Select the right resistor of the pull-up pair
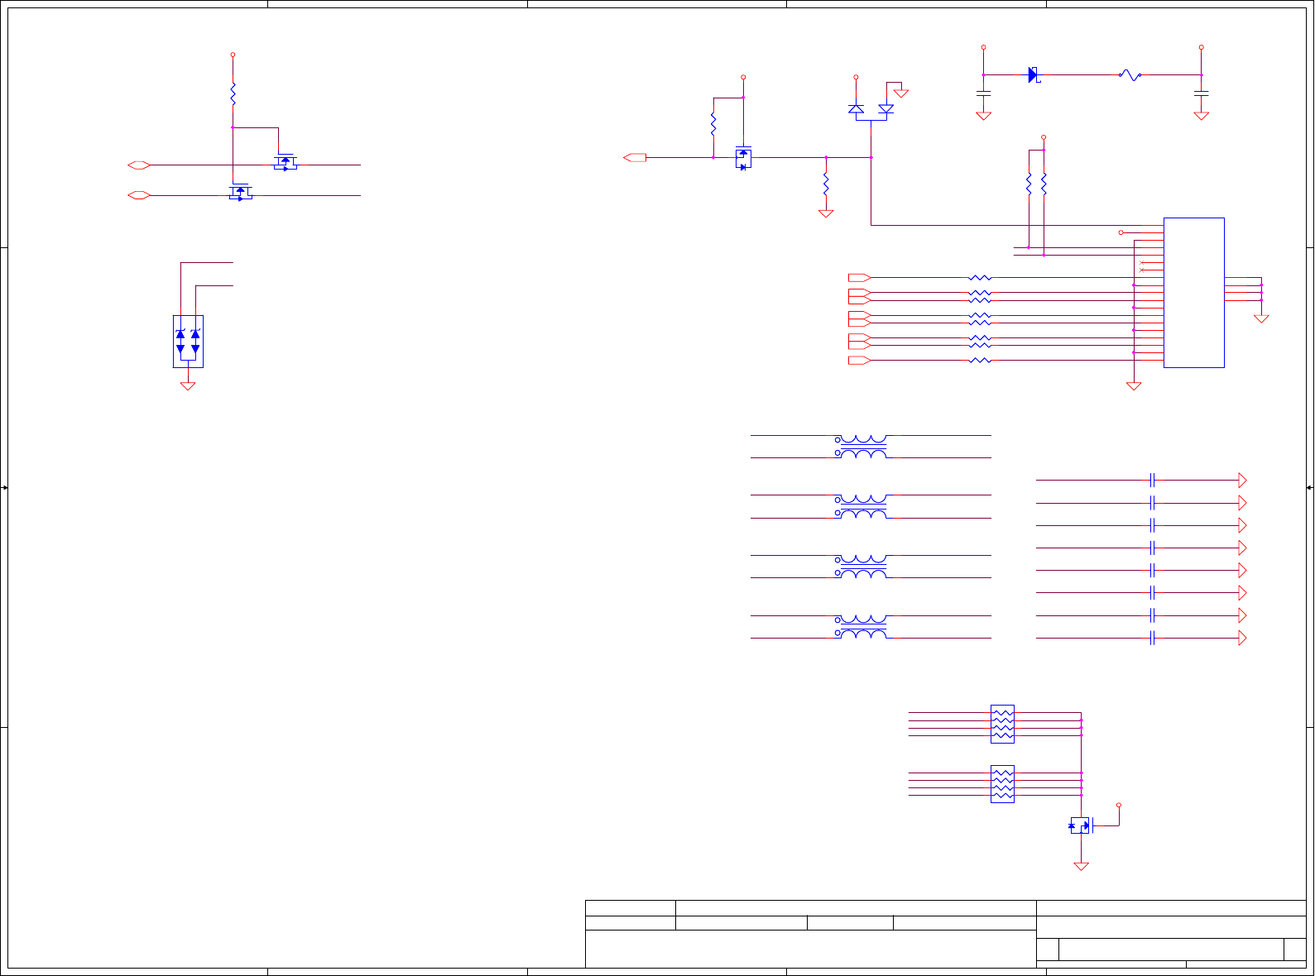The width and height of the screenshot is (1315, 976). [1044, 184]
